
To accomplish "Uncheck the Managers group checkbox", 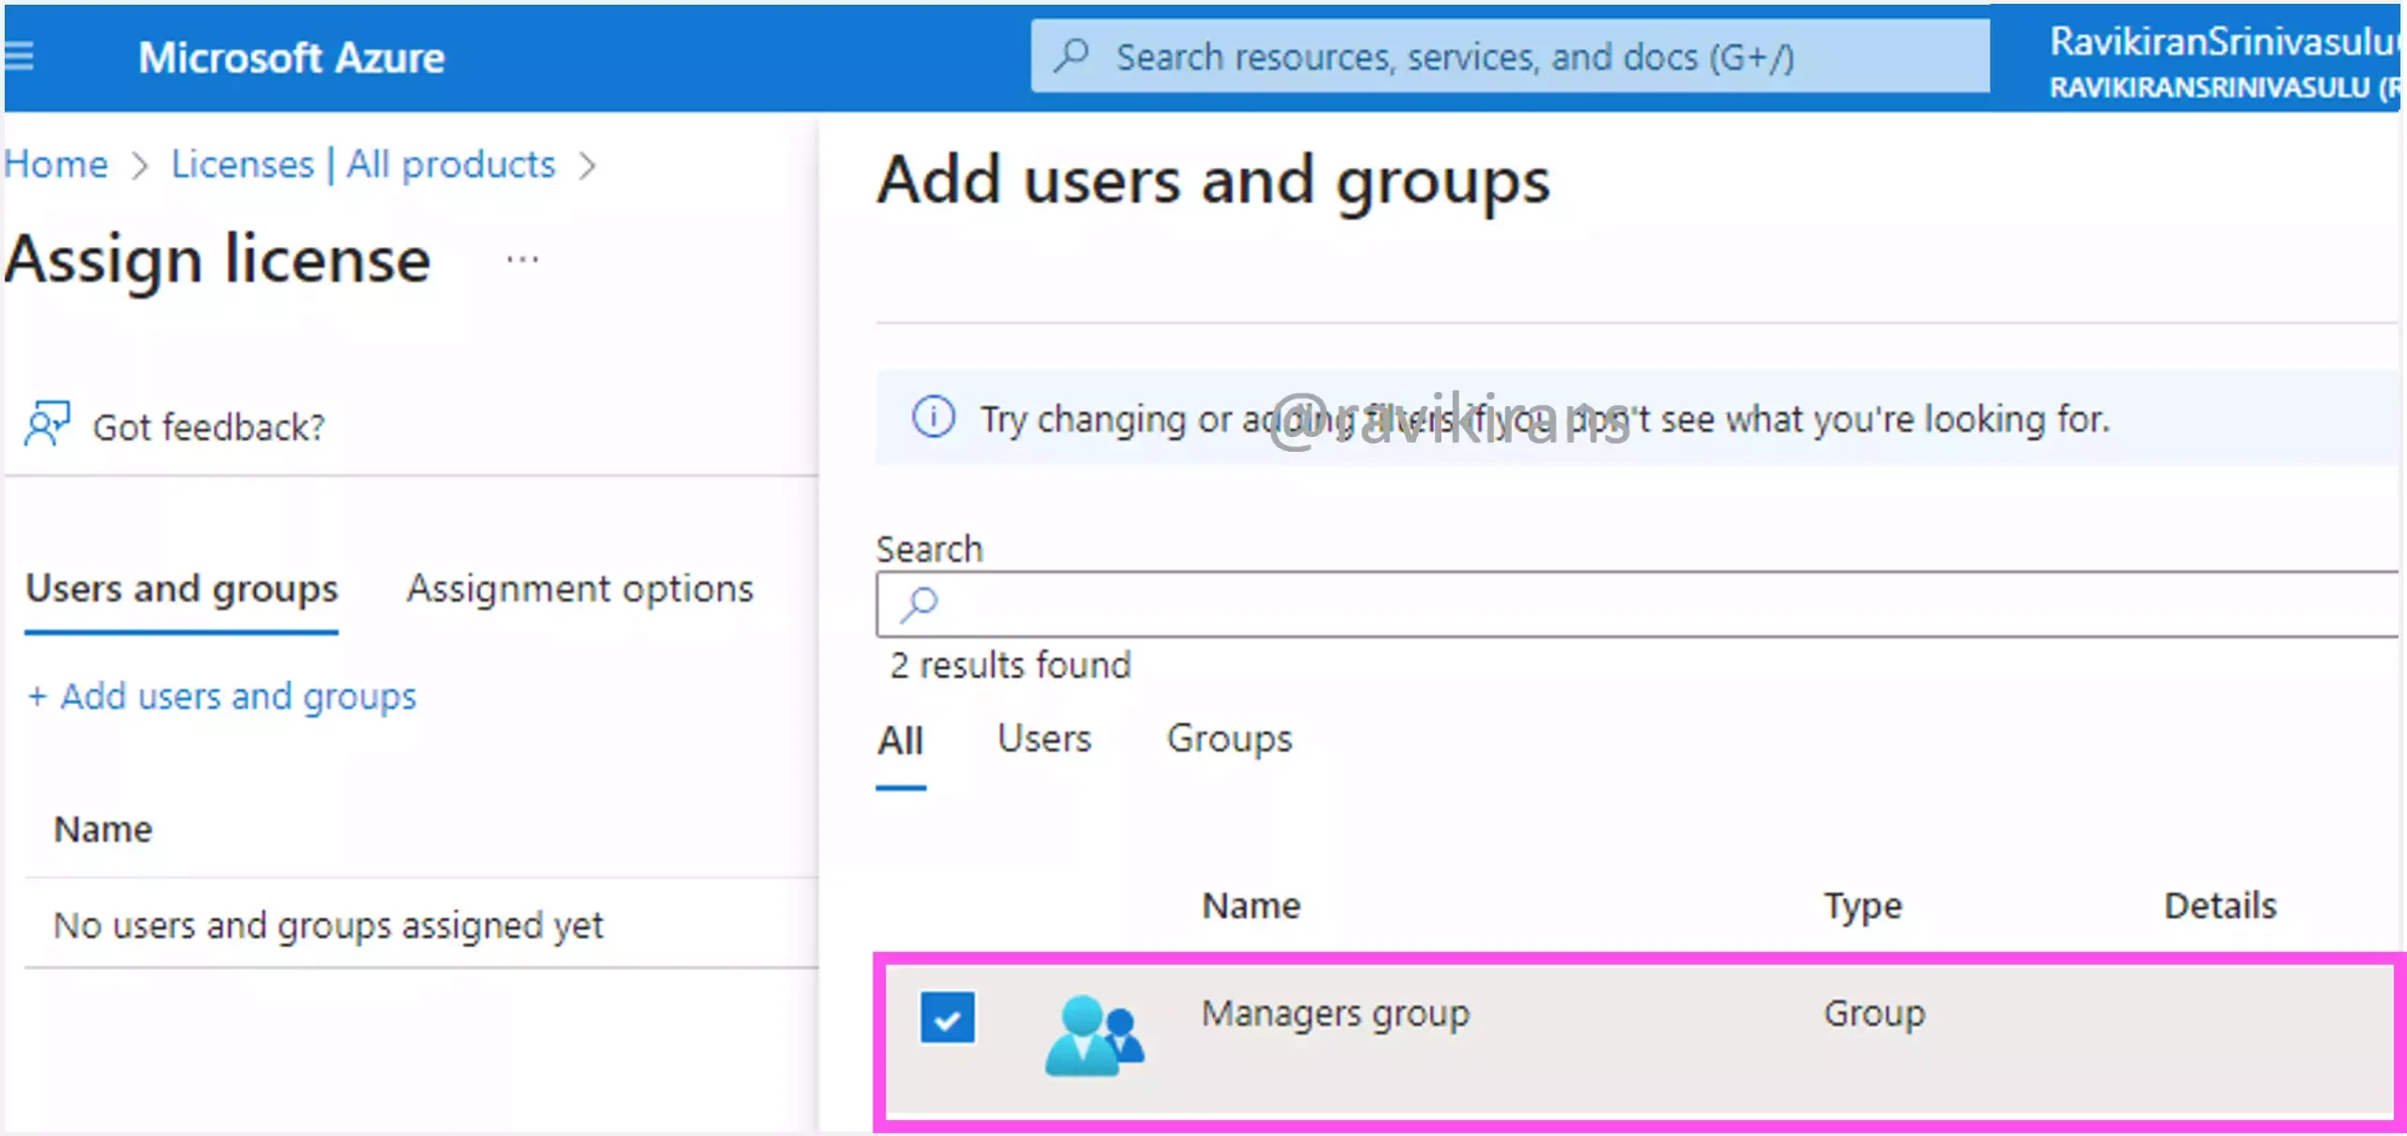I will tap(948, 1018).
